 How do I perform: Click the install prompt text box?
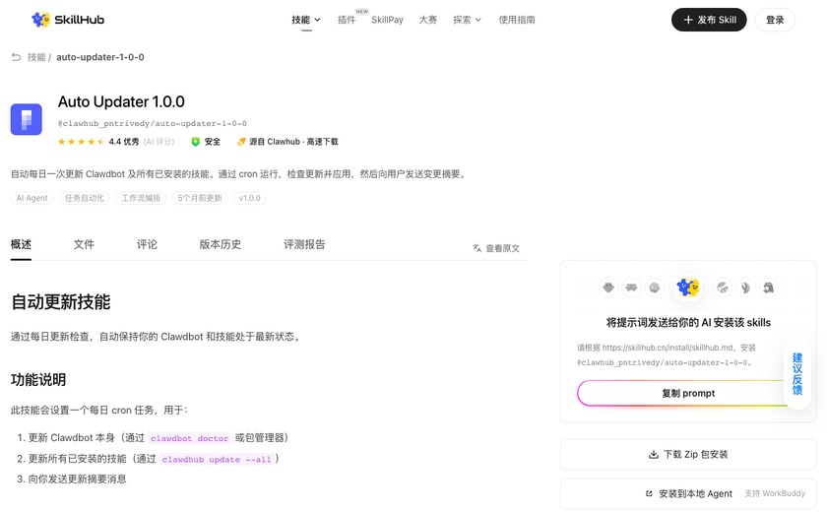click(667, 354)
